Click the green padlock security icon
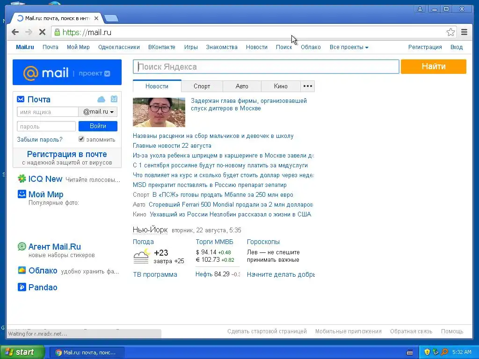 point(57,32)
